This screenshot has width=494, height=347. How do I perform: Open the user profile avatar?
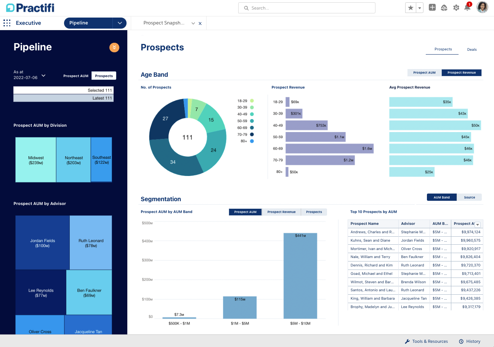tap(482, 8)
